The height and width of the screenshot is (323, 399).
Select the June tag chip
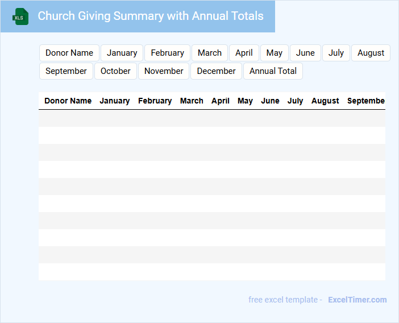[305, 53]
